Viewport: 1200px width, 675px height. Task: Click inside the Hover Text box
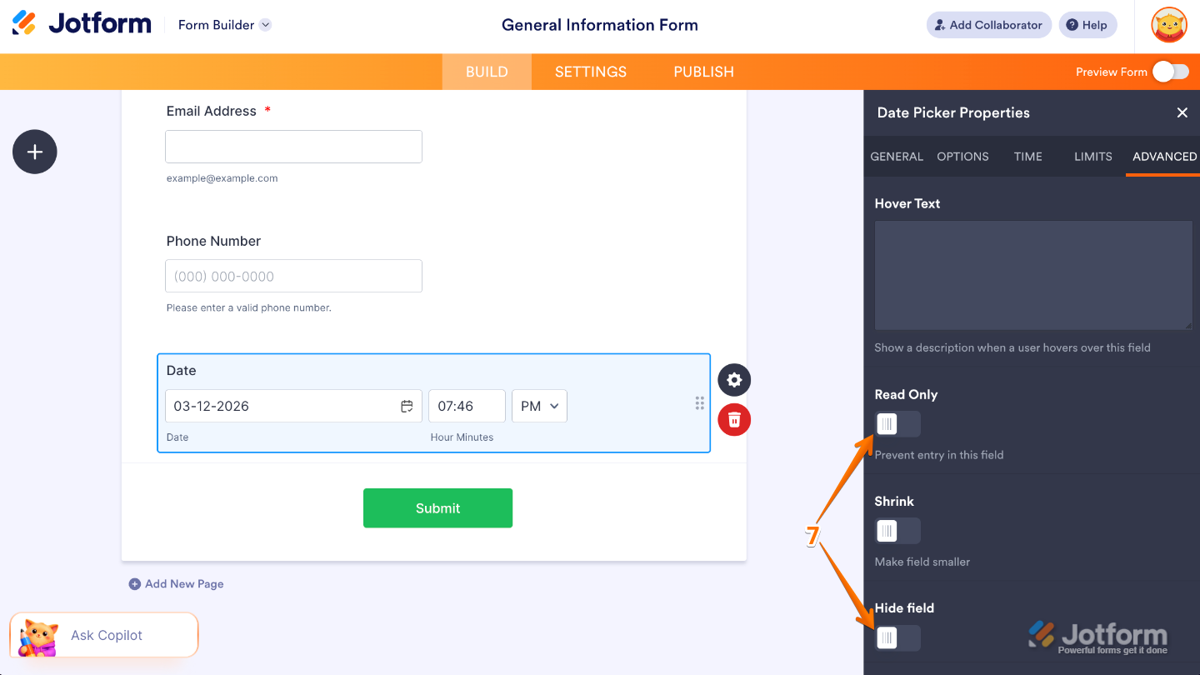coord(1032,275)
